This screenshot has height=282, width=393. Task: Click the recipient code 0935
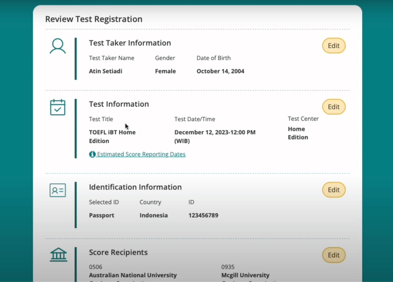click(228, 267)
